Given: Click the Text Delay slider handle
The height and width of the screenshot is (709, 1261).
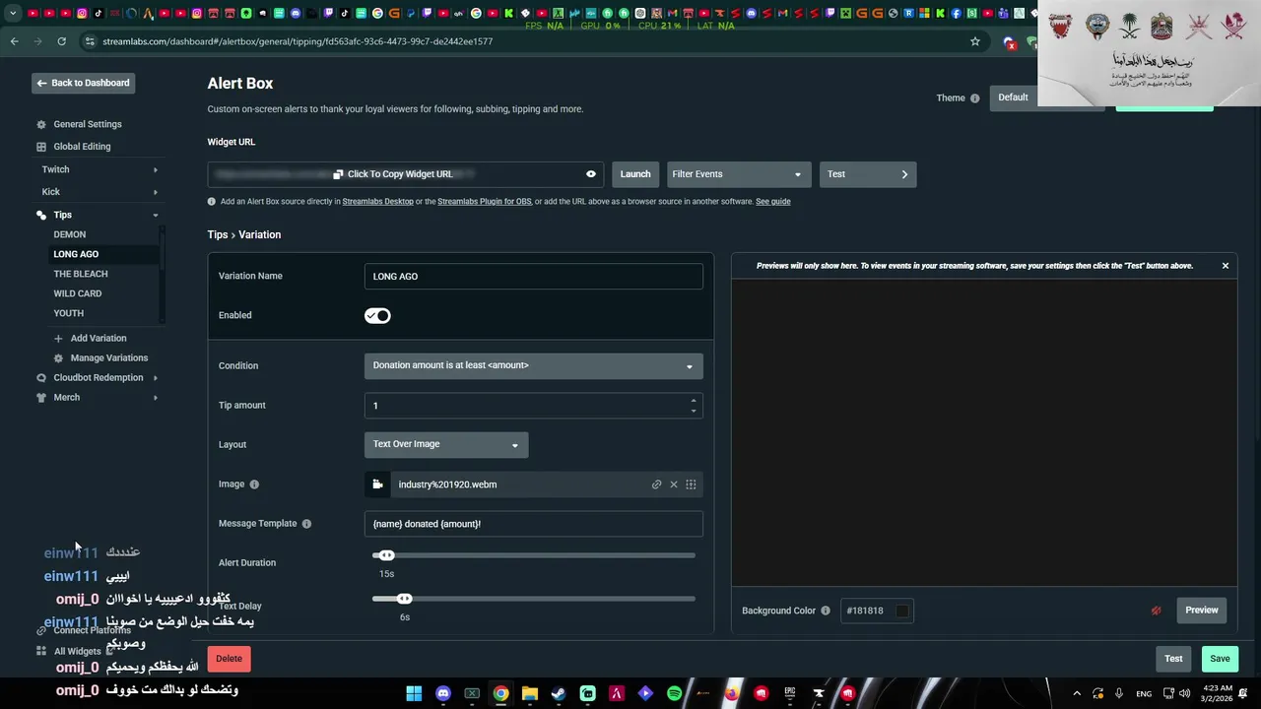Looking at the screenshot, I should click(404, 599).
